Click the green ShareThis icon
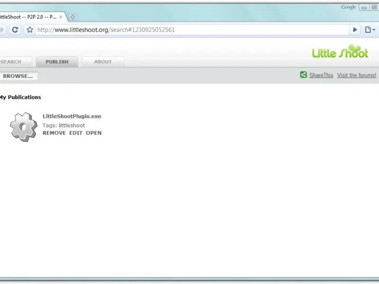The height and width of the screenshot is (284, 379). pos(303,75)
